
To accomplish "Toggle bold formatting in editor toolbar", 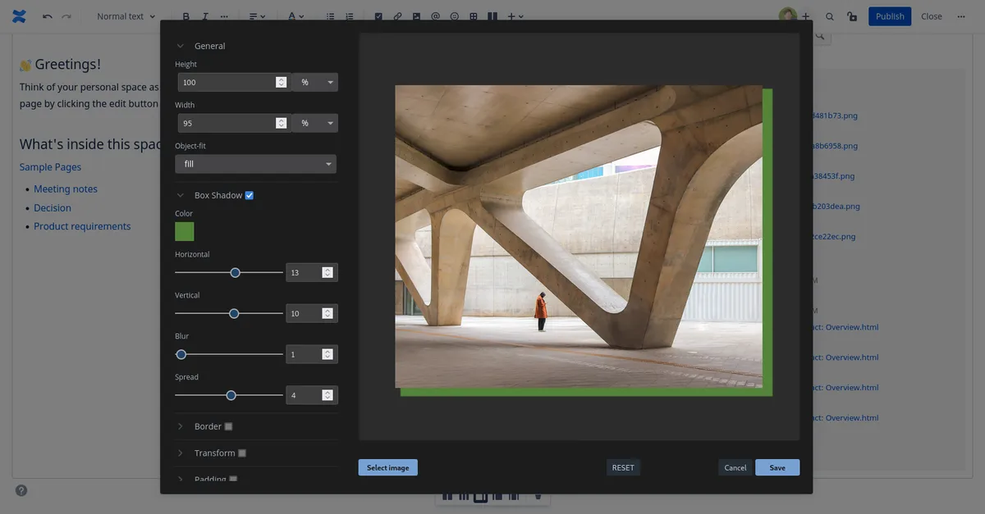I will [x=186, y=16].
